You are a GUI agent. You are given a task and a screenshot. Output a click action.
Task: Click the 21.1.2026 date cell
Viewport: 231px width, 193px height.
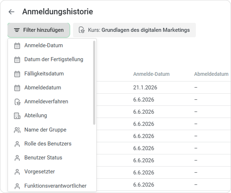coord(145,88)
